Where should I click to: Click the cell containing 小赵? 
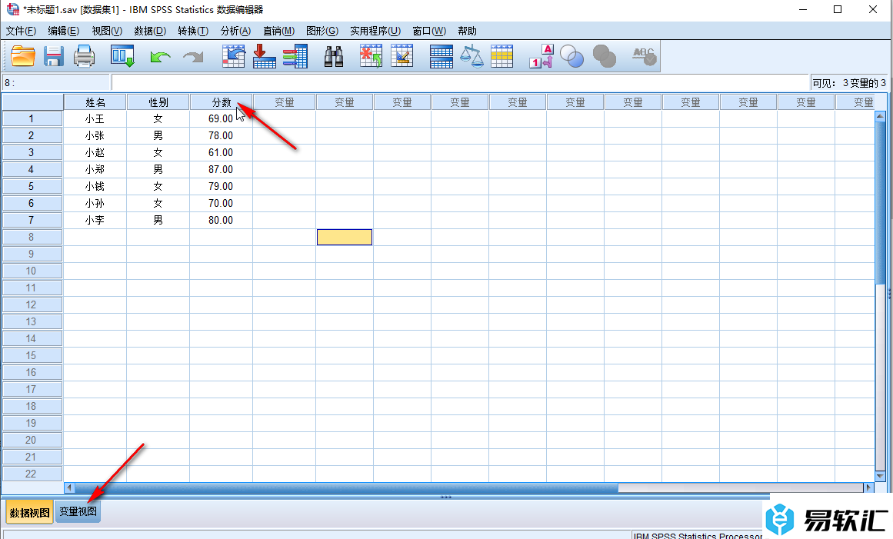95,152
